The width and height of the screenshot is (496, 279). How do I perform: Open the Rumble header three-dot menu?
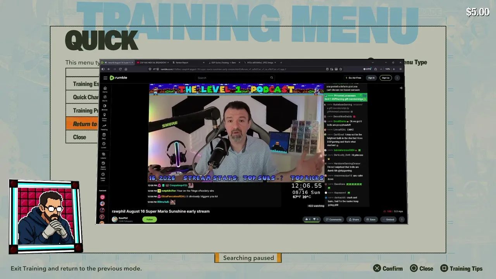397,78
